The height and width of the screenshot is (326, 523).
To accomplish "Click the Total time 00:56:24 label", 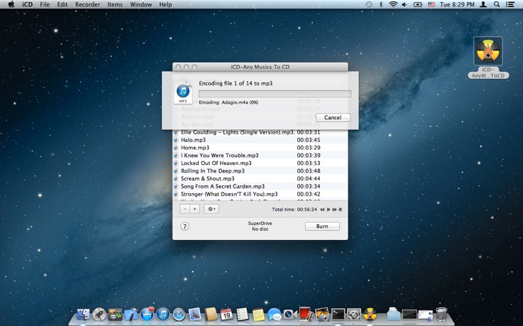I will [x=294, y=209].
